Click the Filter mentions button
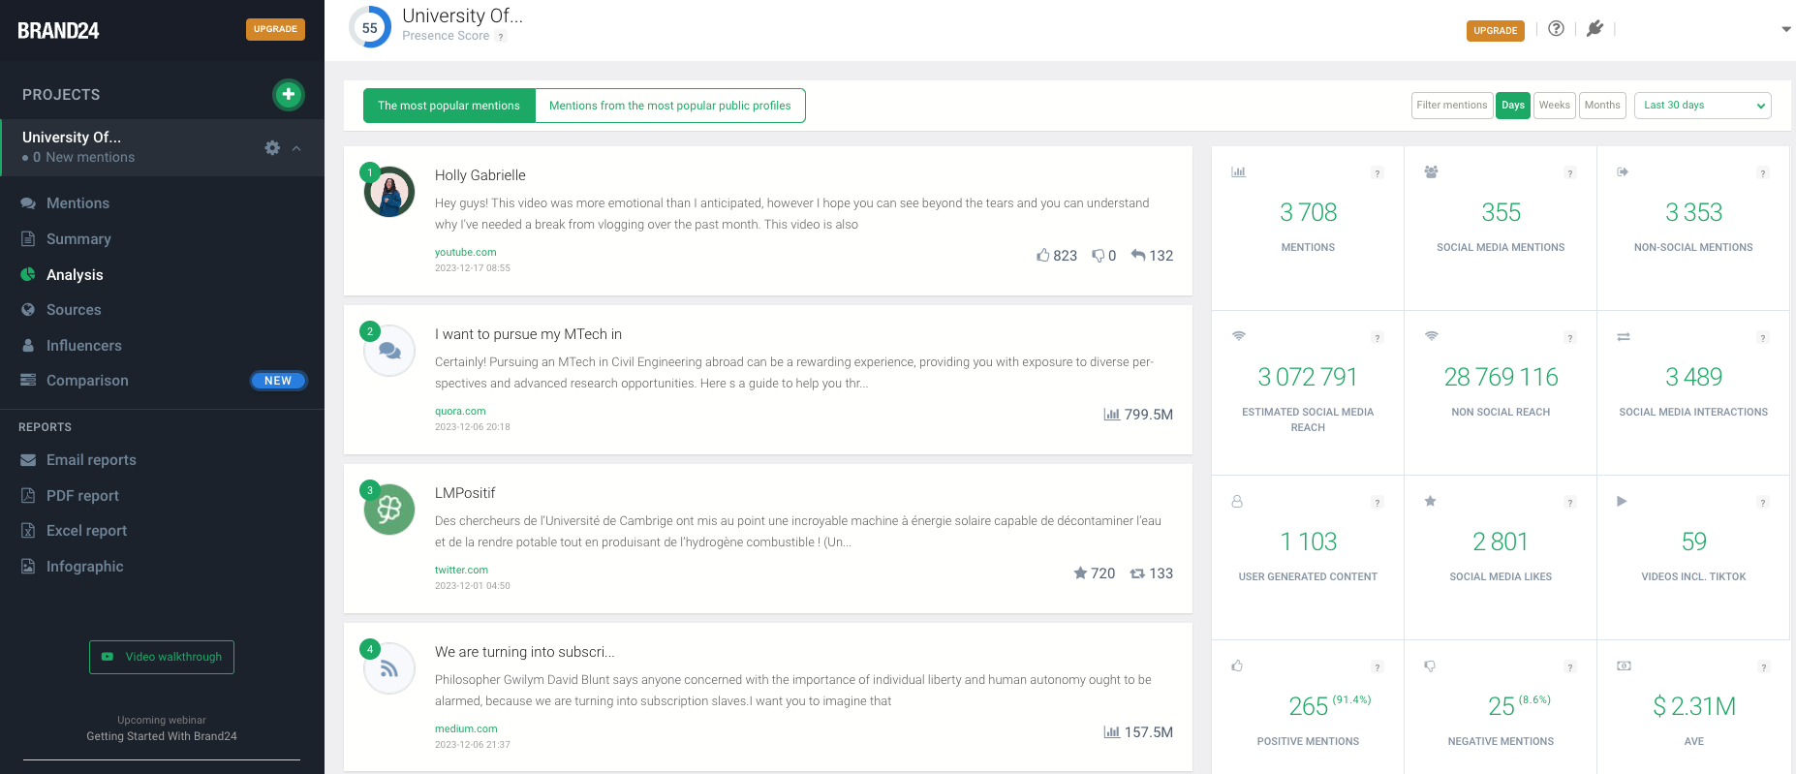1796x774 pixels. click(1451, 105)
